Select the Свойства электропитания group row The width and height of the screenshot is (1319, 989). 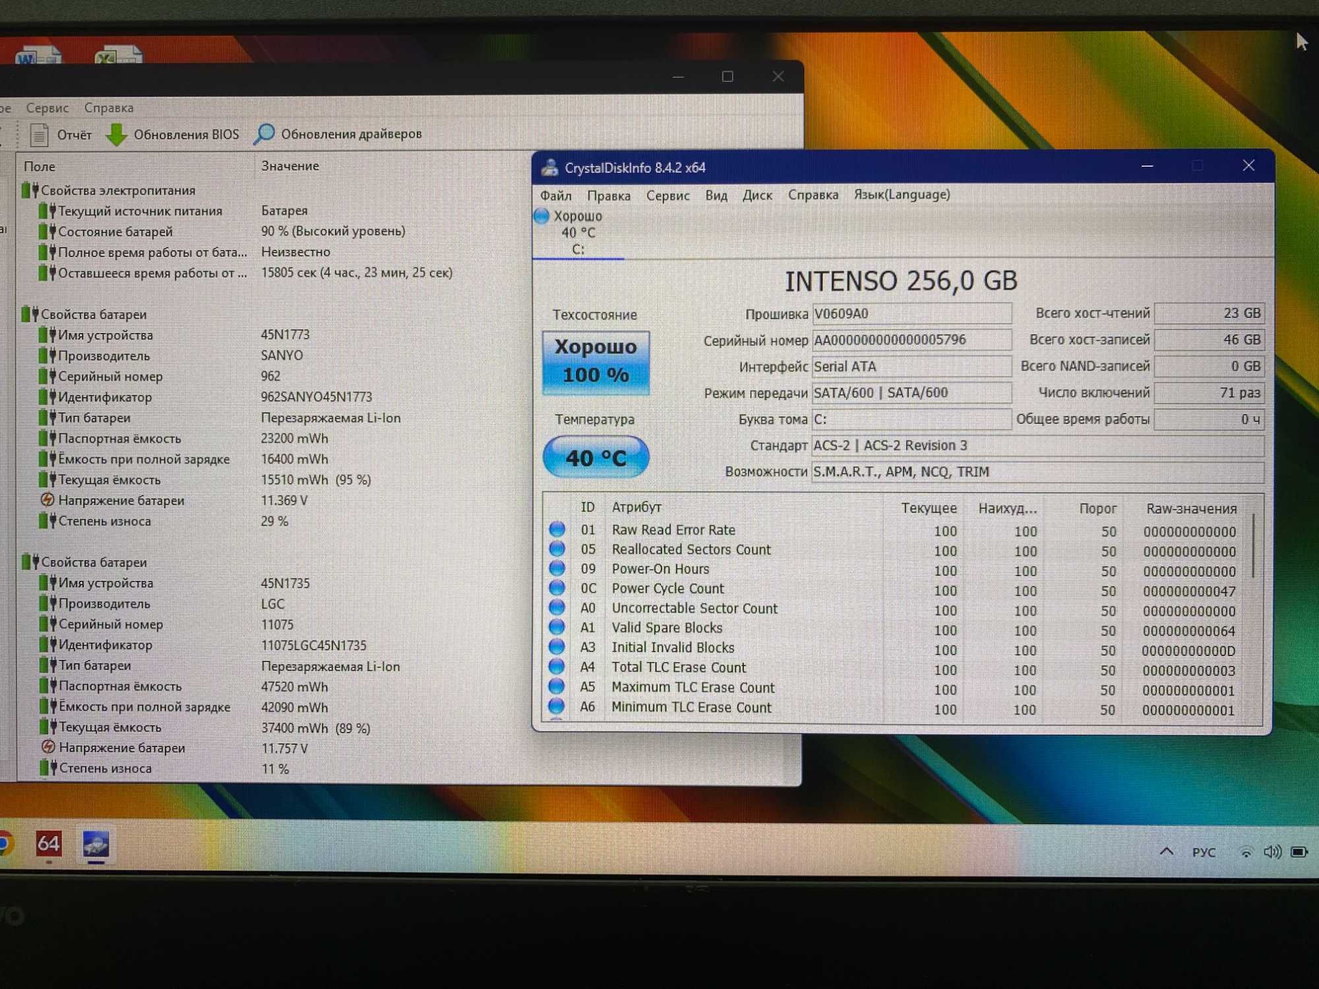(x=109, y=191)
